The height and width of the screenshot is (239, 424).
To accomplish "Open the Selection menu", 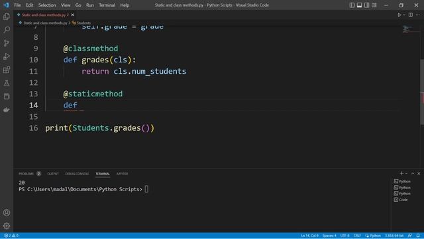I will coord(47,5).
